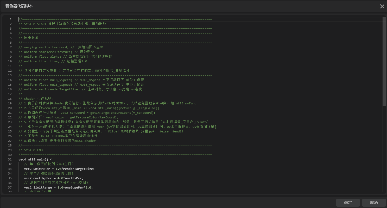Click line 'vec2 oneEdgePer = 4.0*unitPxPer;'
Image resolution: width=387 pixels, height=208 pixels.
click(54, 178)
